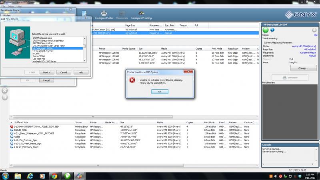Click the Manual start print link
This screenshot has height=180, width=320.
point(312,56)
